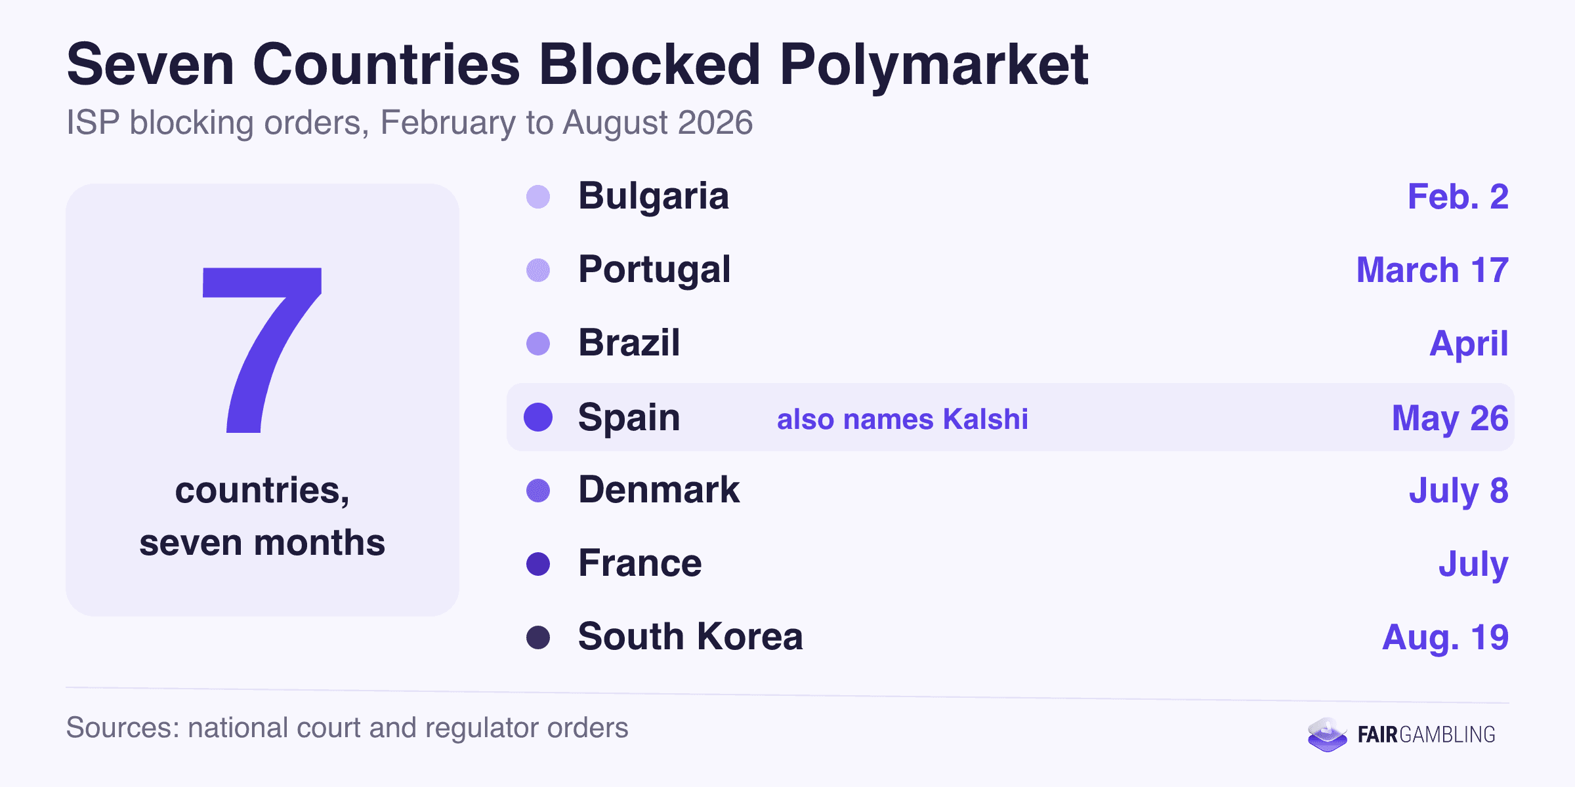Click the ISP blocking orders subtitle

pos(409,123)
